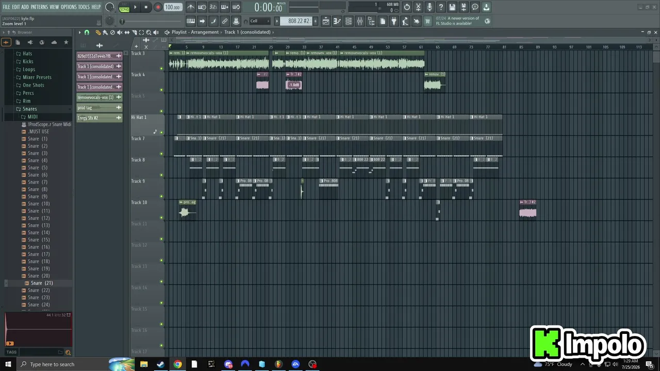Collapse the Snares folder
The image size is (660, 371).
click(30, 109)
